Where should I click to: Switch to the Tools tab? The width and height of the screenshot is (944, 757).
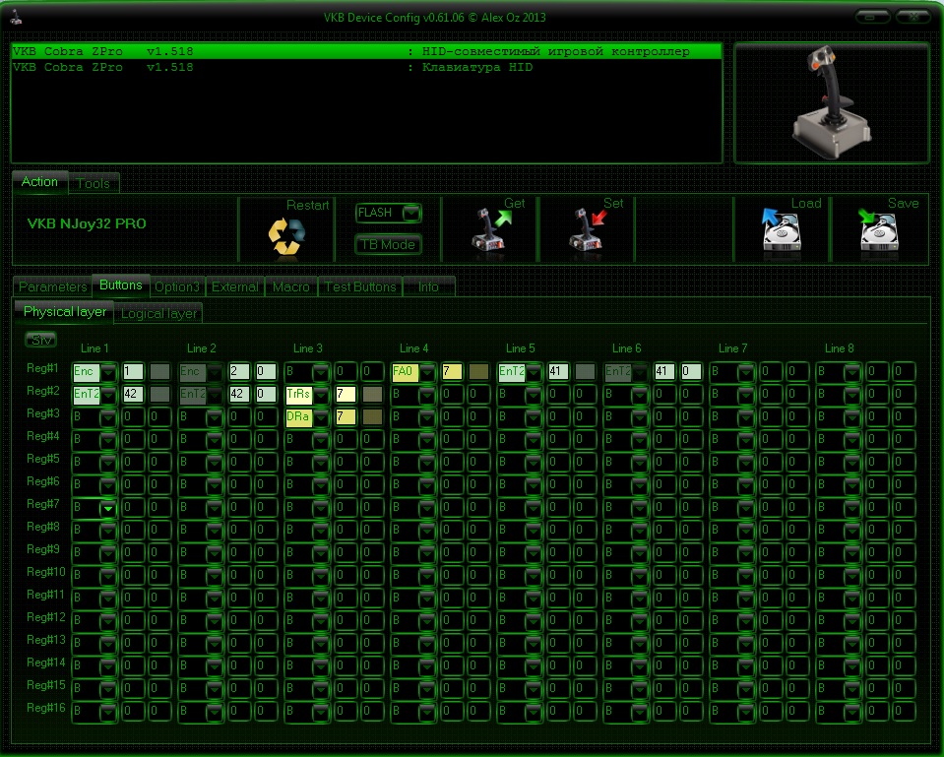[x=94, y=183]
